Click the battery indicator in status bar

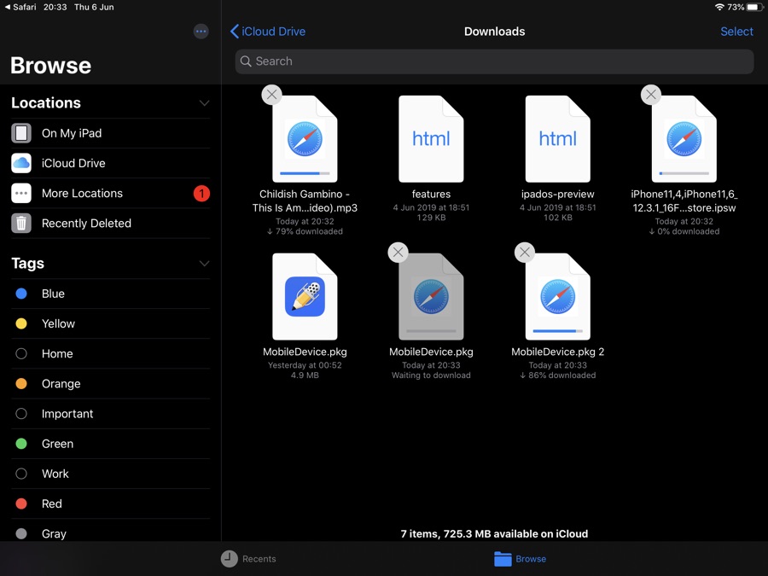755,7
